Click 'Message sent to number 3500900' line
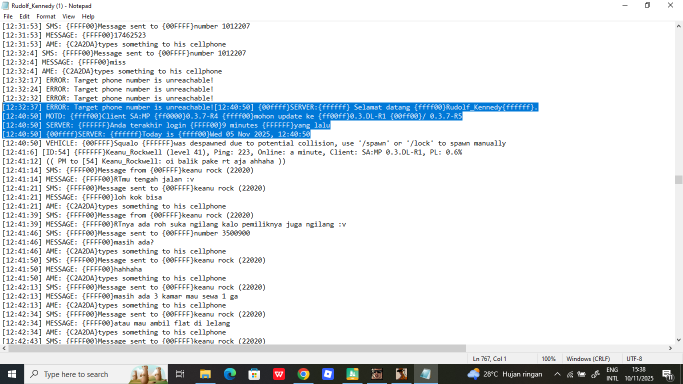 [126, 233]
